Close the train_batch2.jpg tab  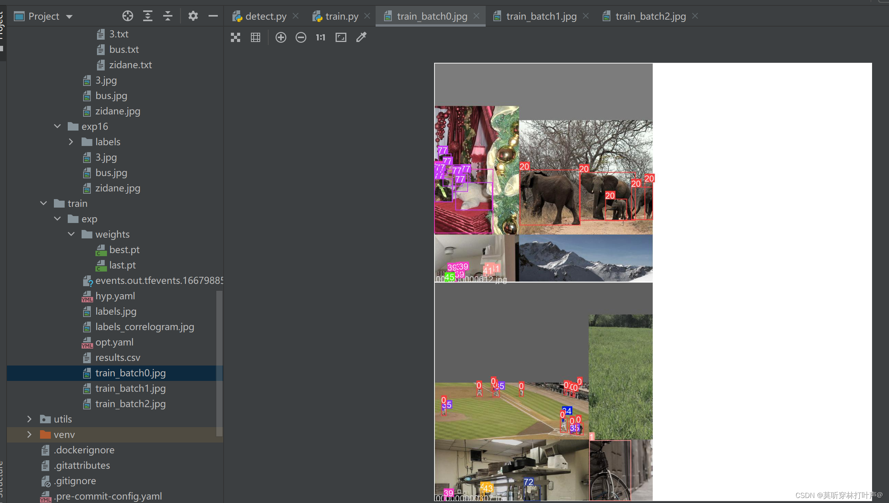(x=695, y=16)
